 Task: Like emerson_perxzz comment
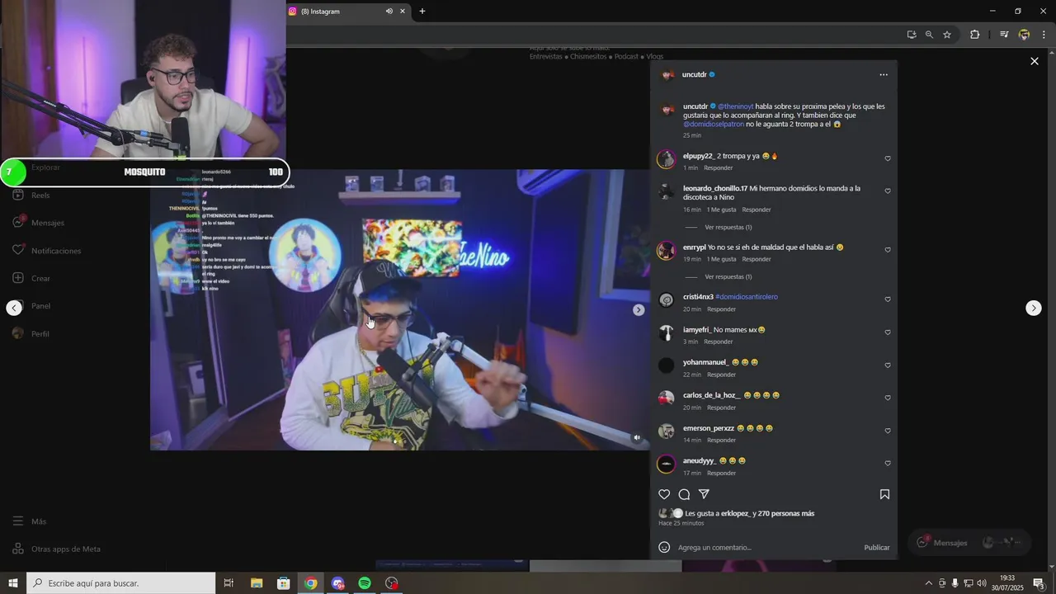click(x=888, y=431)
